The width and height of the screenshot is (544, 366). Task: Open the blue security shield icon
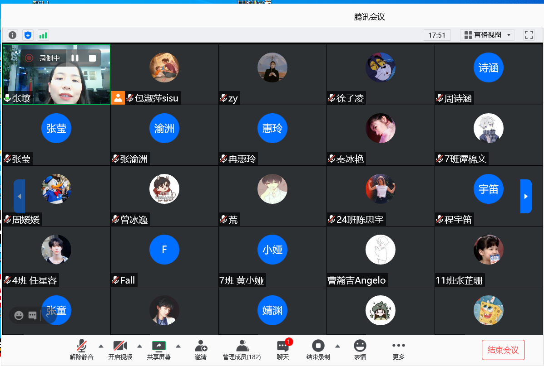28,35
